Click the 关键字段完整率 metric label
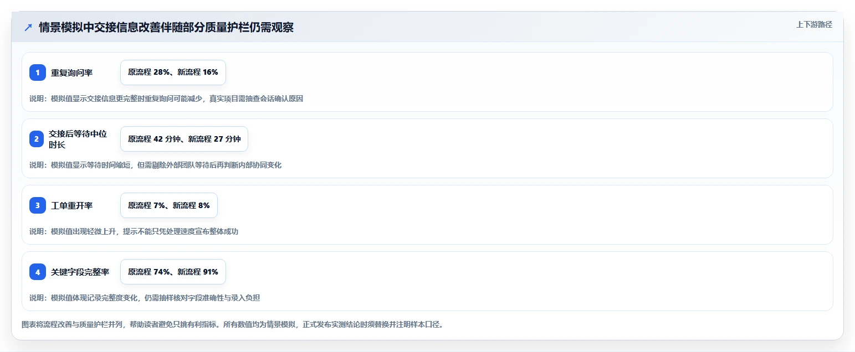This screenshot has width=855, height=352. 80,272
